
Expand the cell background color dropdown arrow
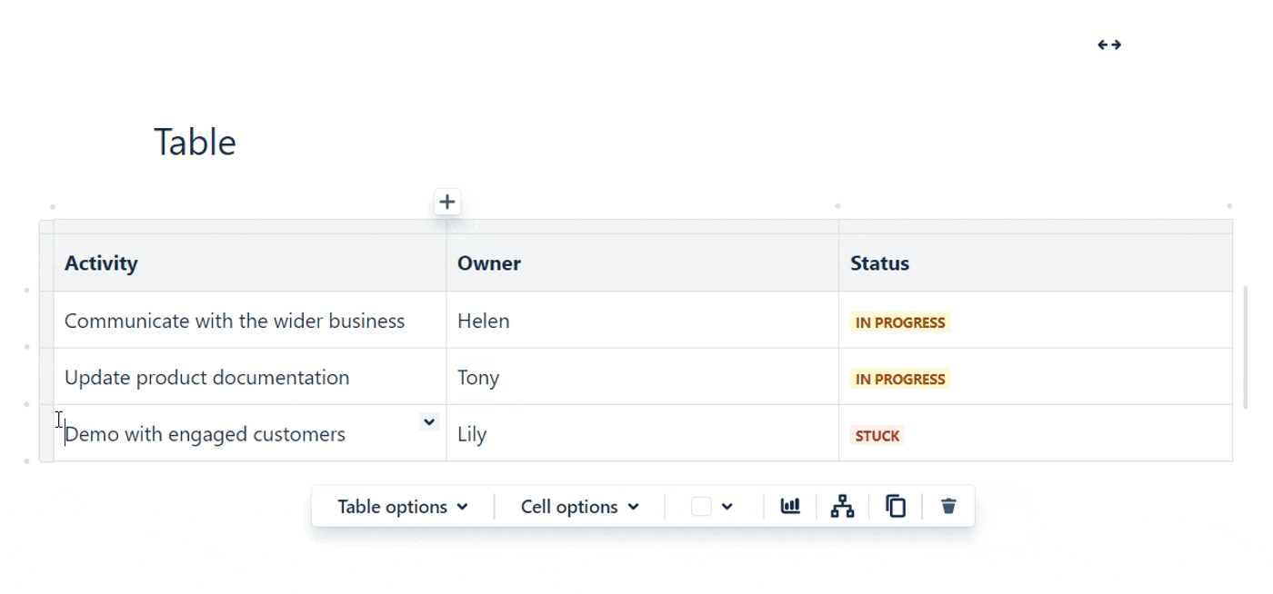(x=727, y=507)
